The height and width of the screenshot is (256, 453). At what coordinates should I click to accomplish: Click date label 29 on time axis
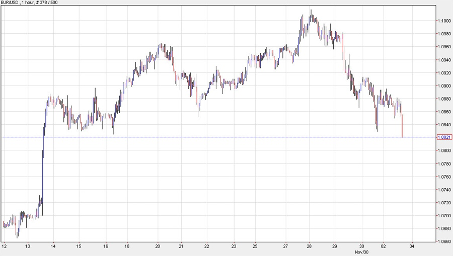(335, 246)
